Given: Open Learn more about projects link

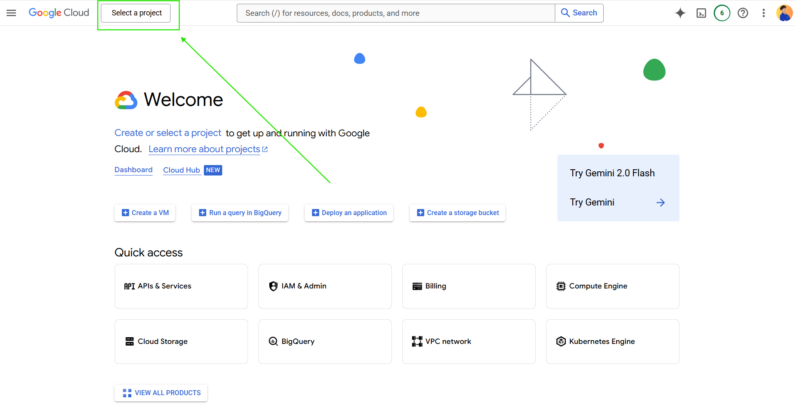Looking at the screenshot, I should pos(204,149).
